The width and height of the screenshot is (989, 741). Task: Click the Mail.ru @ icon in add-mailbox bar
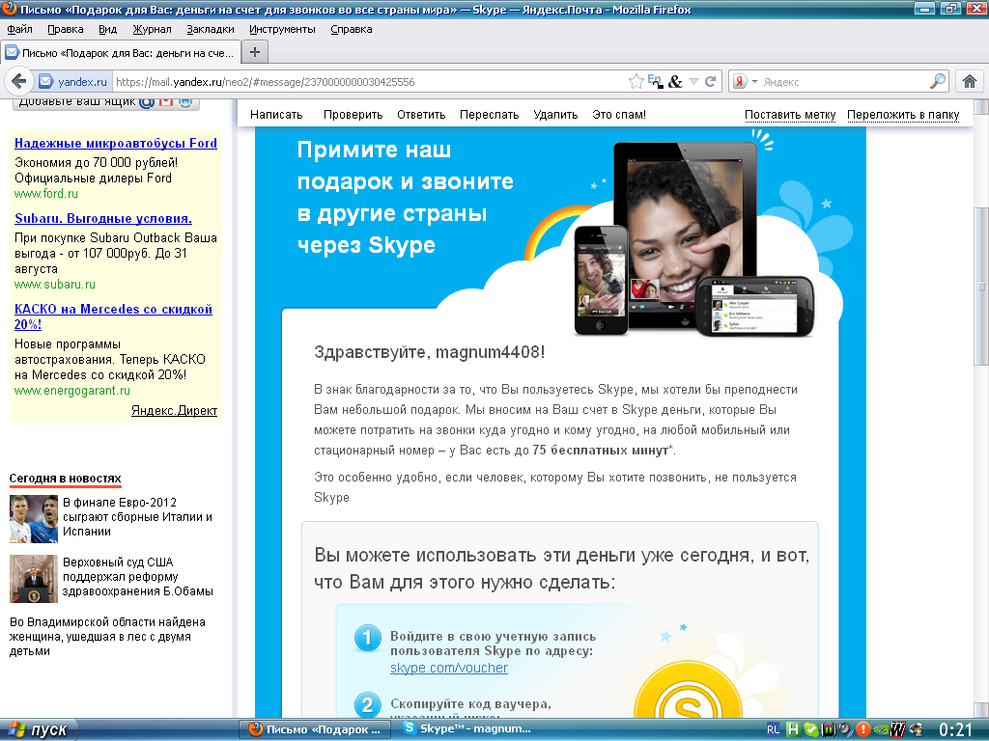point(147,102)
